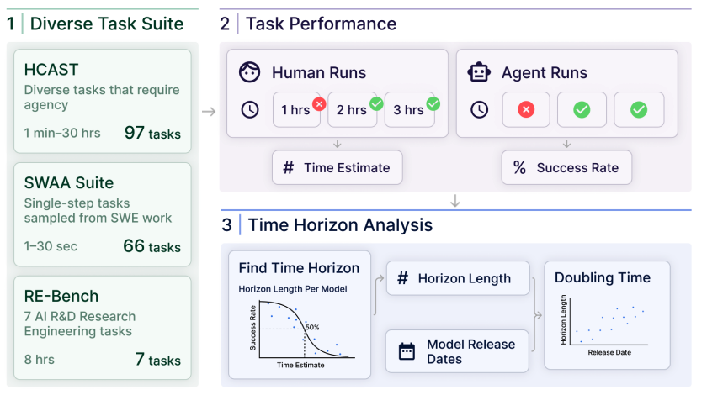Click the clock icon in Human Runs

click(250, 109)
